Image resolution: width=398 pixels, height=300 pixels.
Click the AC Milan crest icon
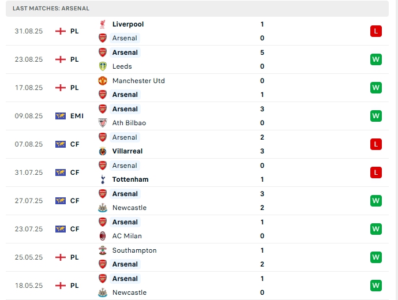pyautogui.click(x=103, y=236)
